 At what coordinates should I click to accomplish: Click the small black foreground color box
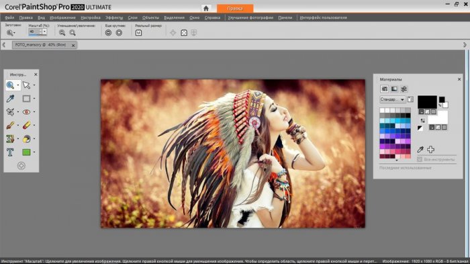pos(442,99)
